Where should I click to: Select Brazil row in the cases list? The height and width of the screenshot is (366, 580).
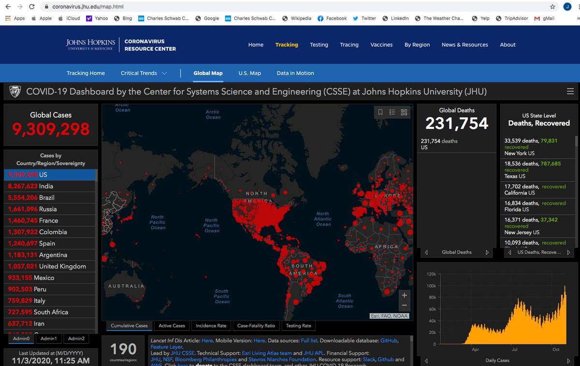(50, 197)
